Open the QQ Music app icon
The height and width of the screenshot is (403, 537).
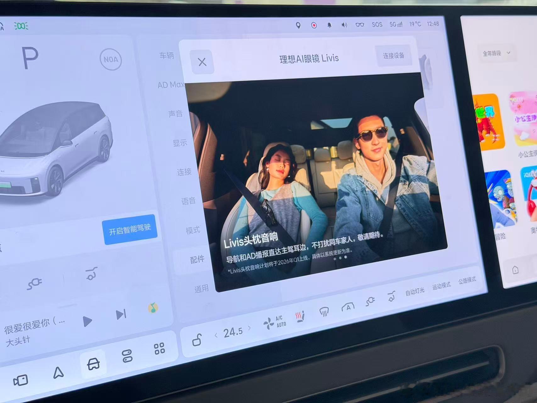tap(153, 308)
